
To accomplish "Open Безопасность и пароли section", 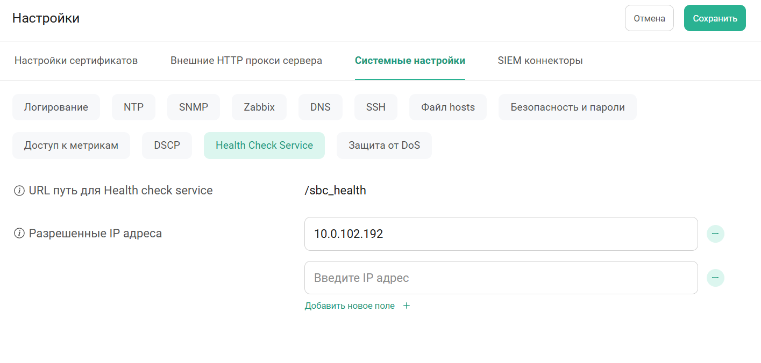I will [x=567, y=107].
